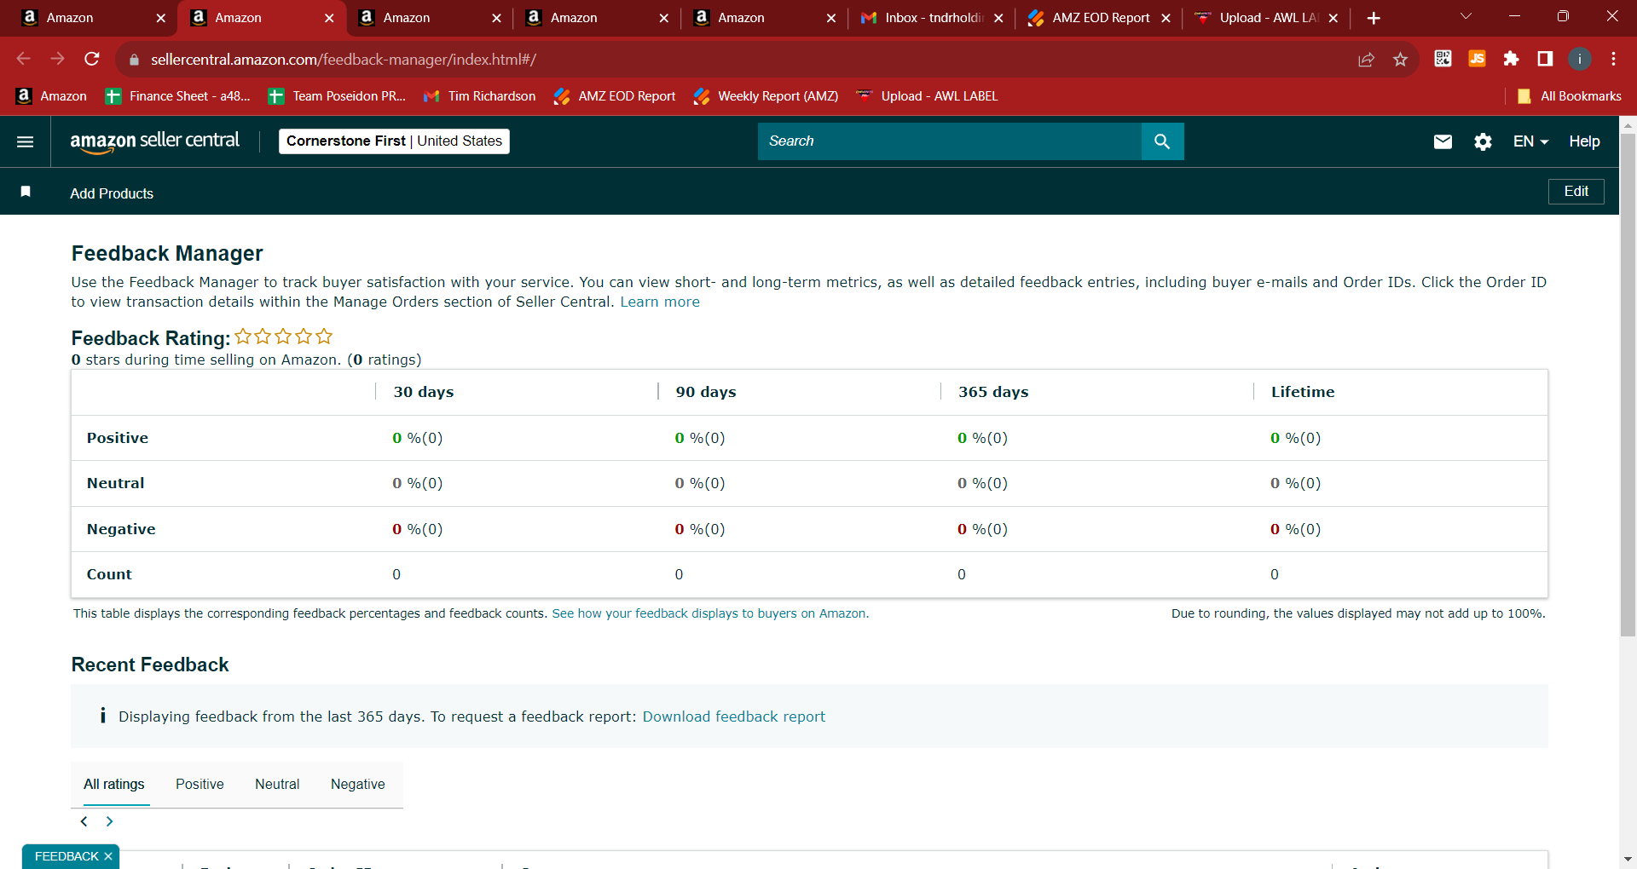
Task: Open the AMZ EOD Report bookmark
Action: (614, 96)
